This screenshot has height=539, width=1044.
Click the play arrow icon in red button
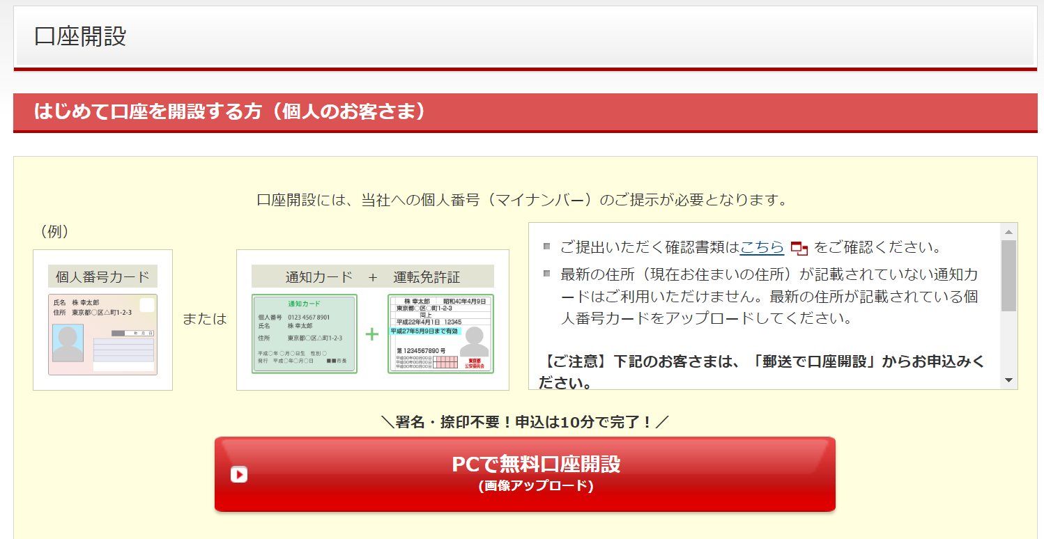point(239,474)
